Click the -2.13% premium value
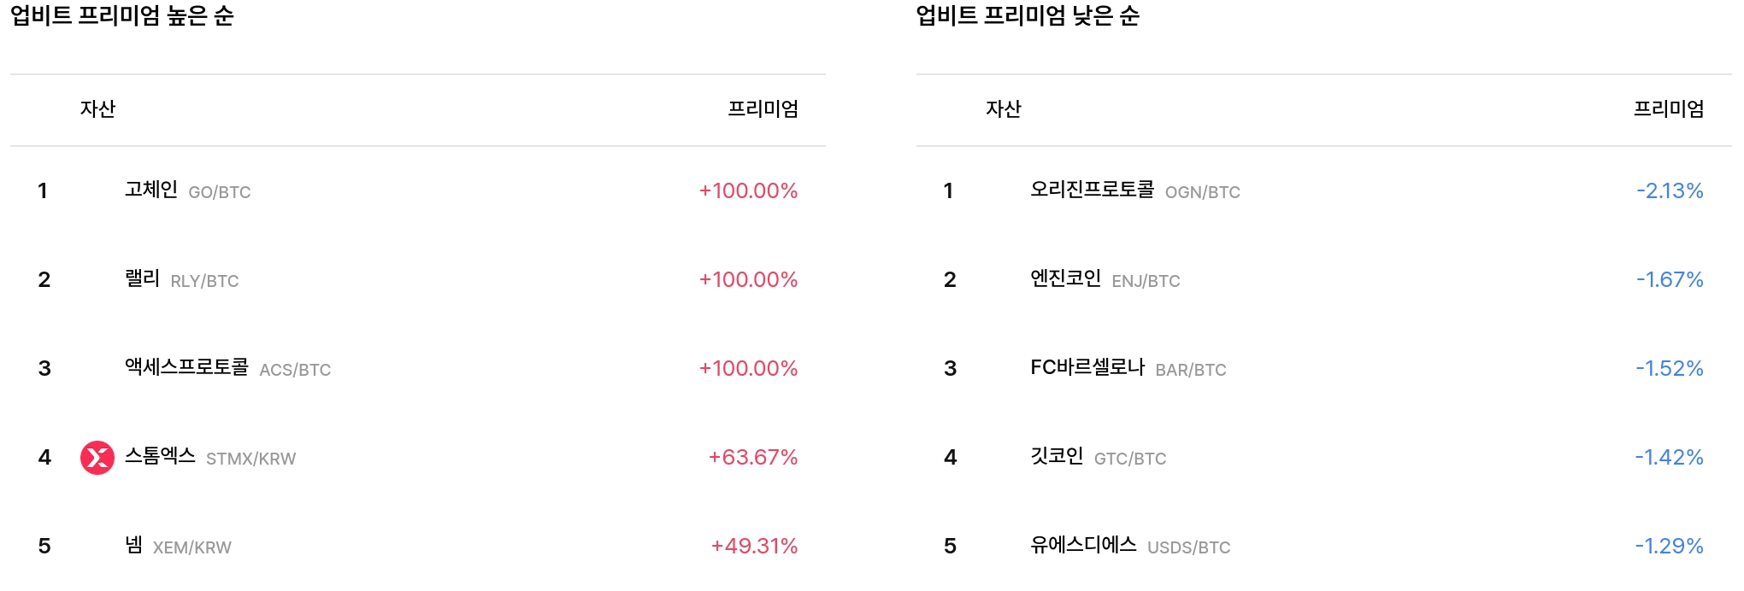Screen dimensions: 1744x591 click(1670, 191)
